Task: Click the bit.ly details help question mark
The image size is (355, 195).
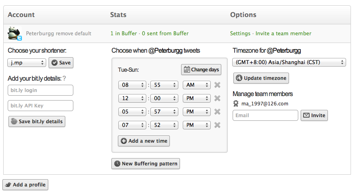Action: pyautogui.click(x=64, y=78)
